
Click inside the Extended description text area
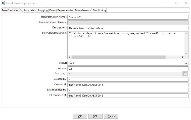click(x=126, y=44)
